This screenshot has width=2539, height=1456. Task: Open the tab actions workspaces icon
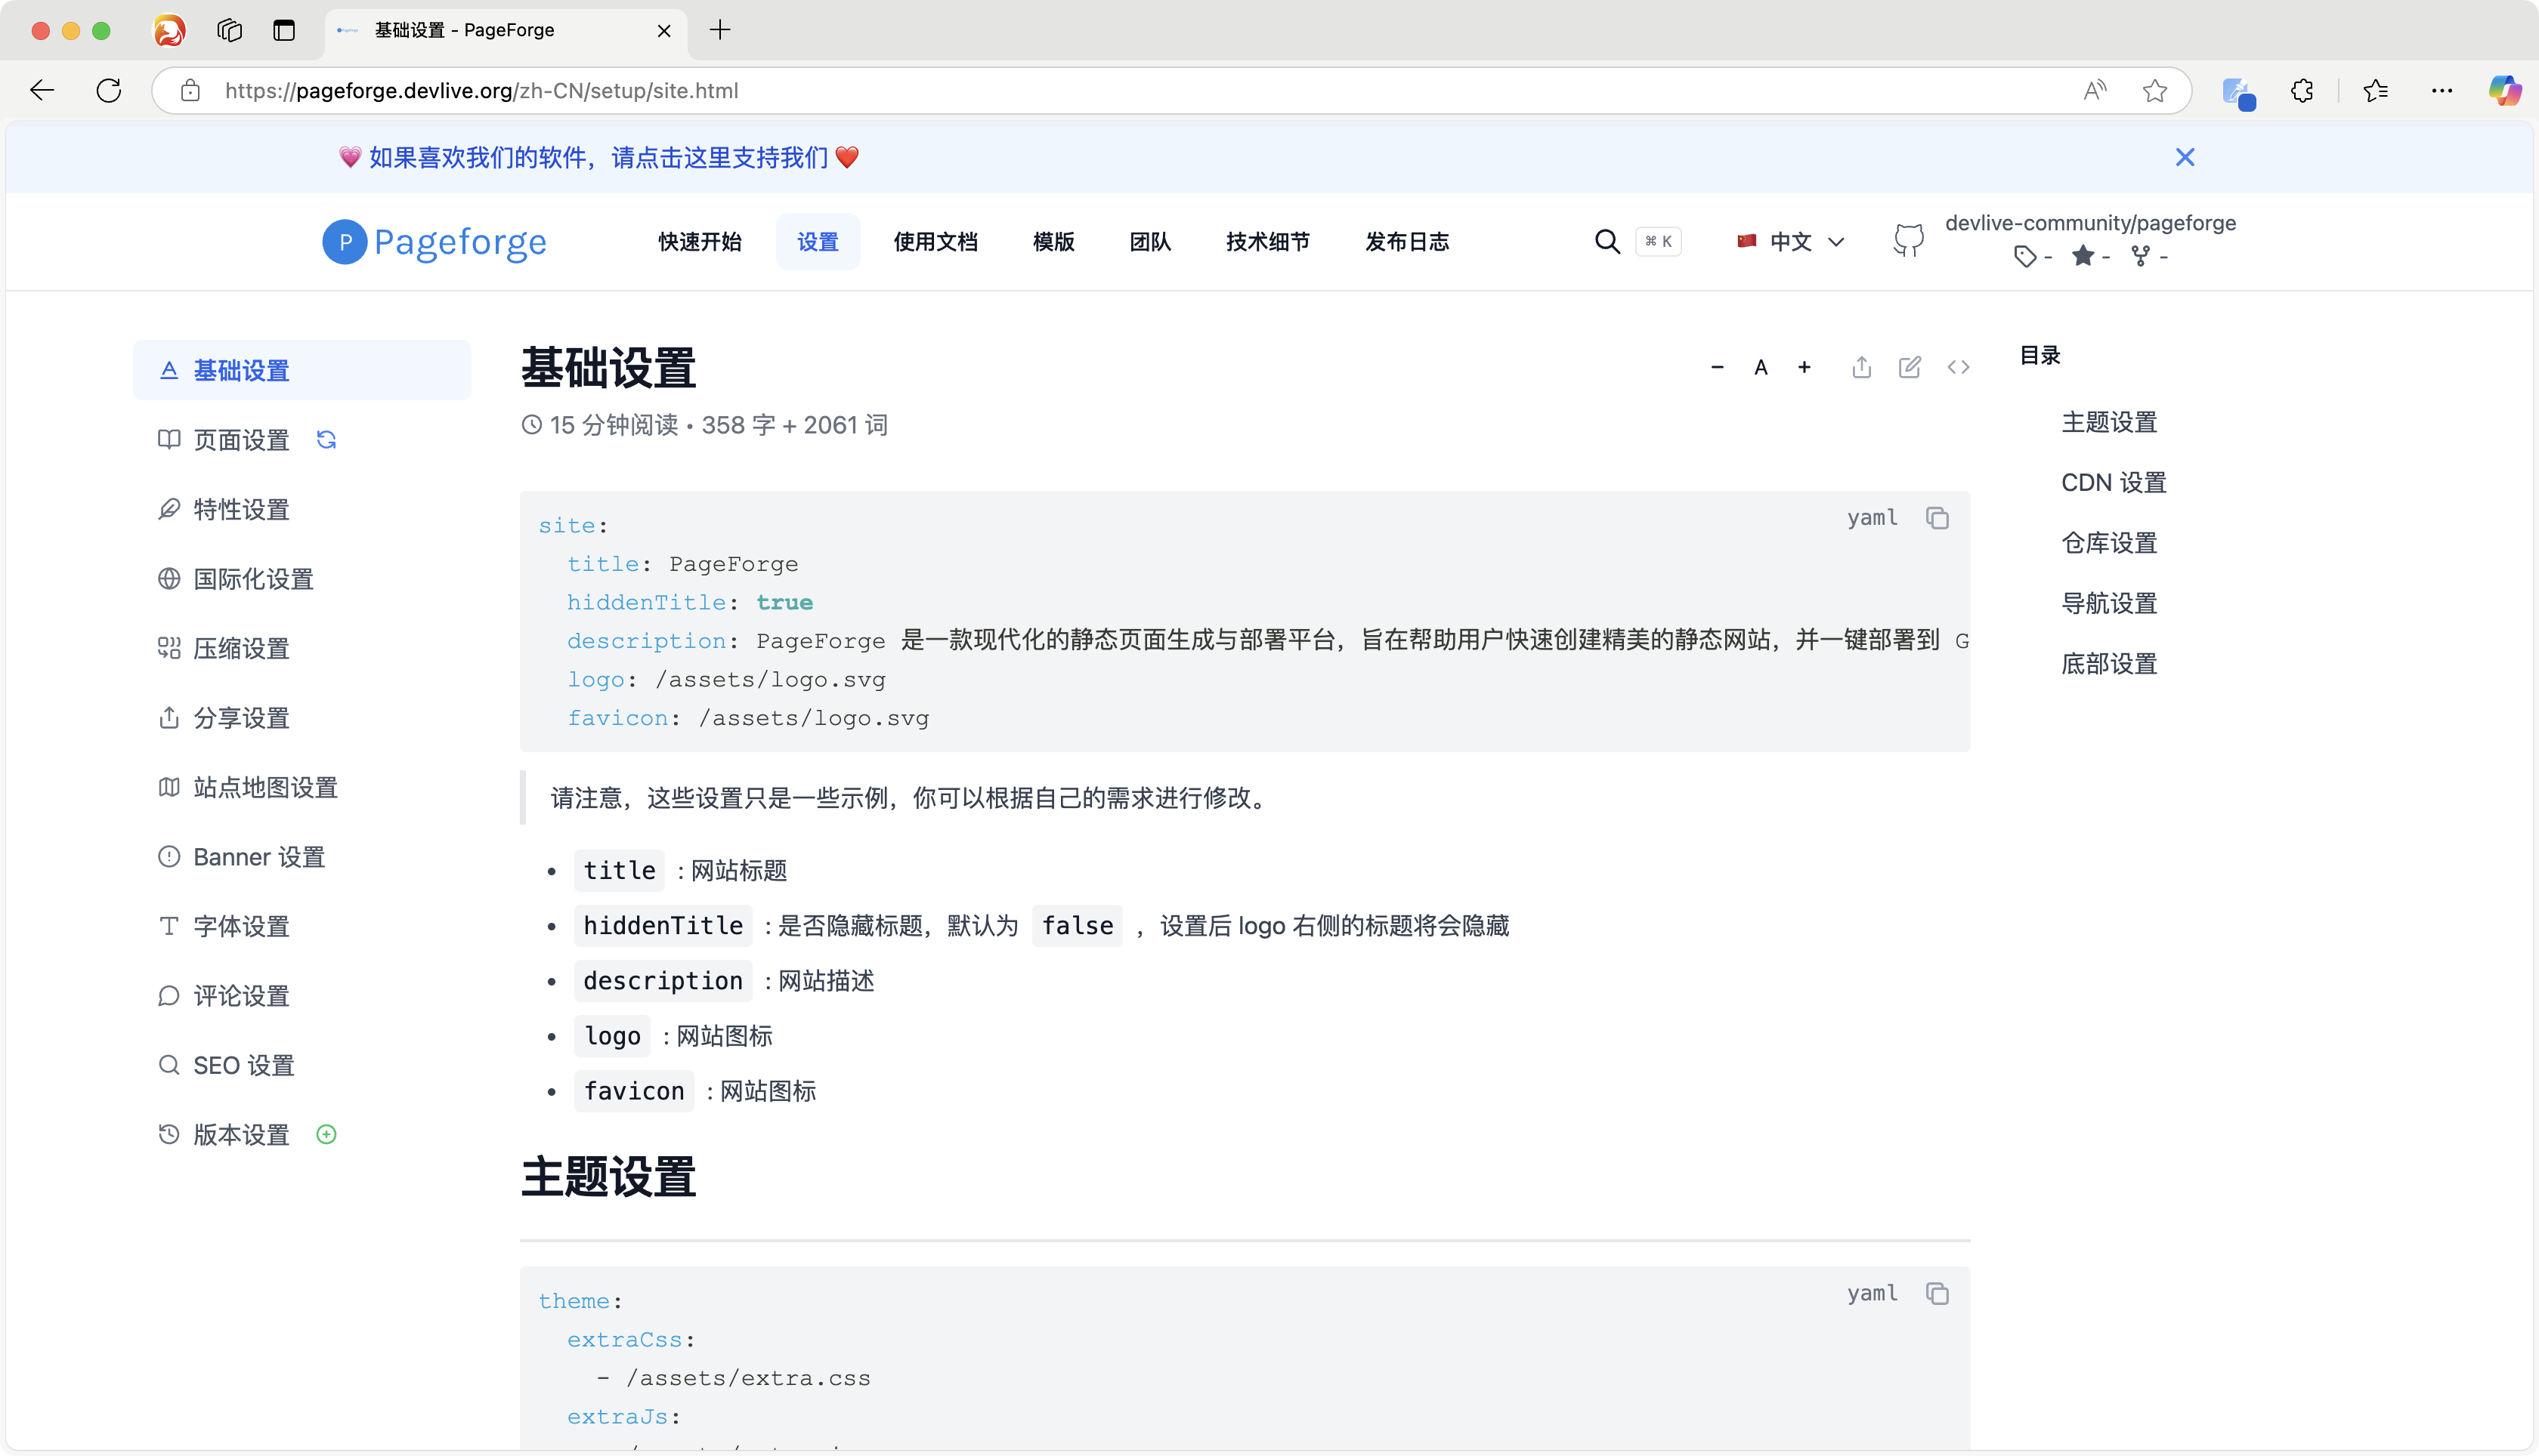pos(229,30)
